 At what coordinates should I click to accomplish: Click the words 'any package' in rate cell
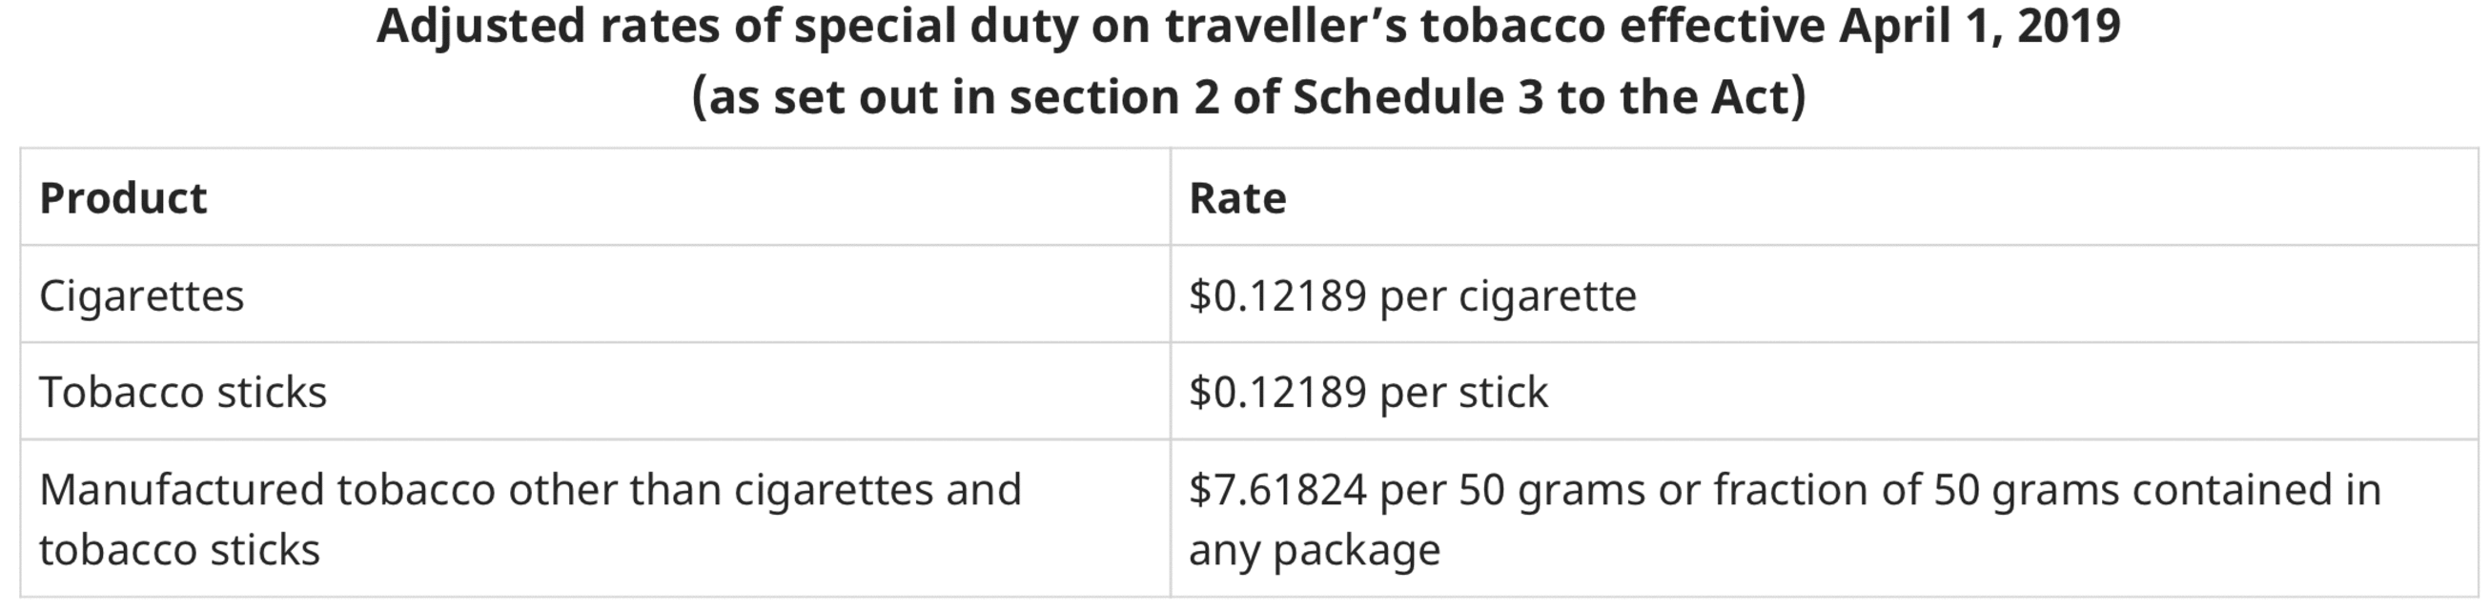(1315, 551)
